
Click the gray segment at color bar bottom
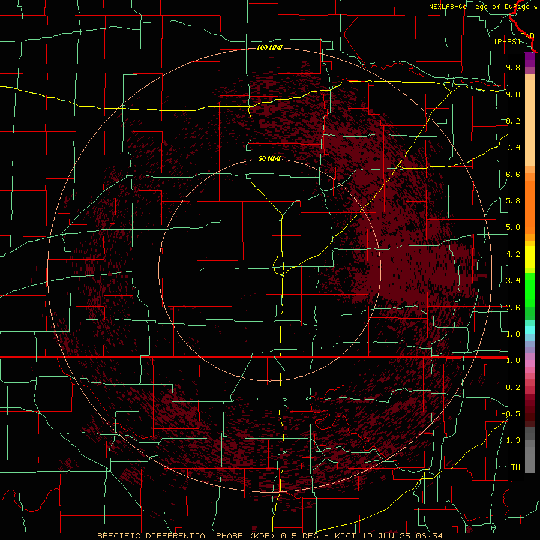click(530, 460)
